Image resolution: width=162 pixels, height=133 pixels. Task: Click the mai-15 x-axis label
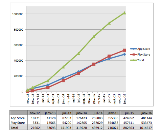pyautogui.click(x=104, y=98)
